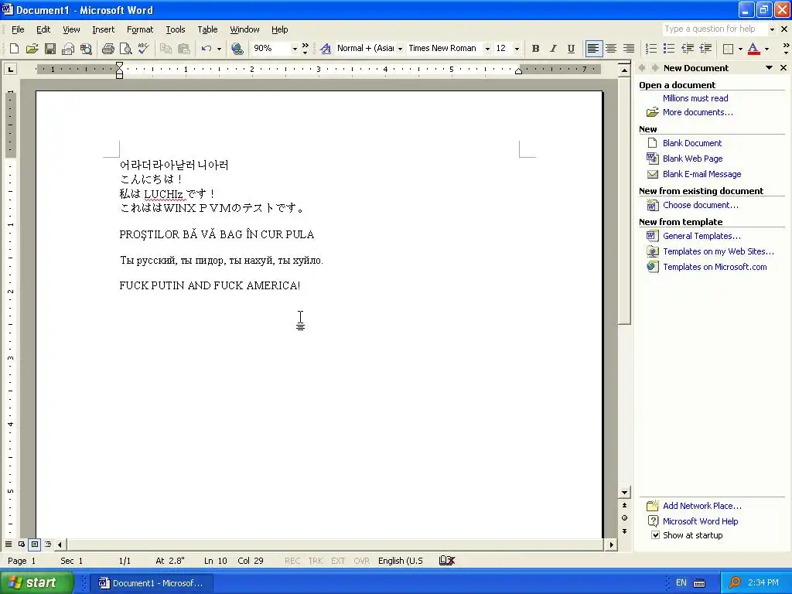The height and width of the screenshot is (594, 792).
Task: Open the Font Color dropdown arrow
Action: click(766, 49)
